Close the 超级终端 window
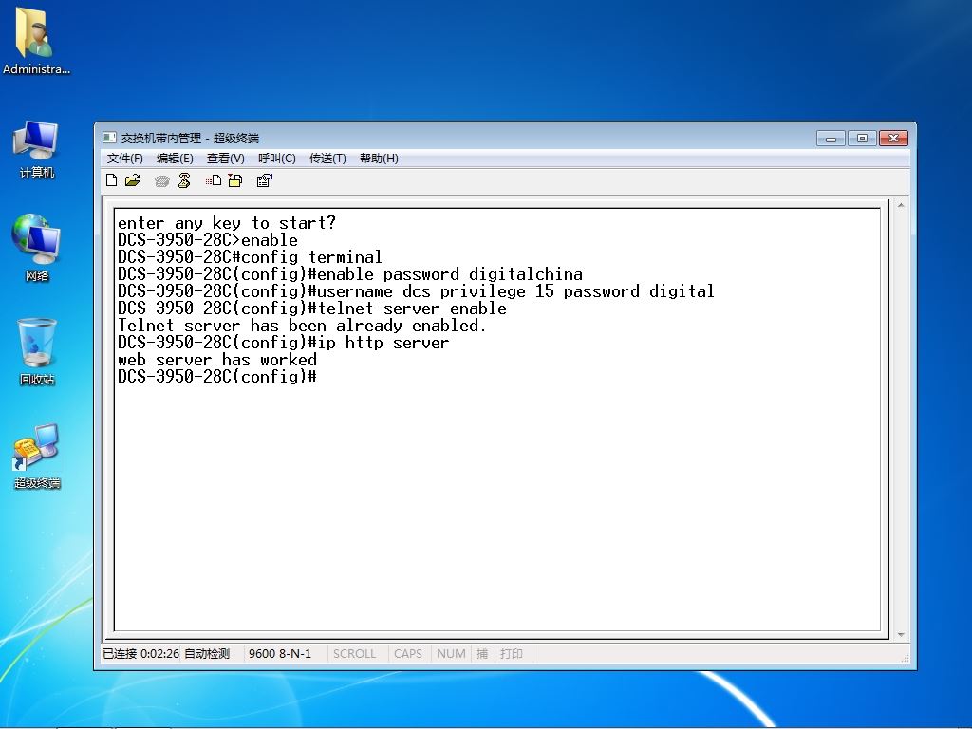 893,138
